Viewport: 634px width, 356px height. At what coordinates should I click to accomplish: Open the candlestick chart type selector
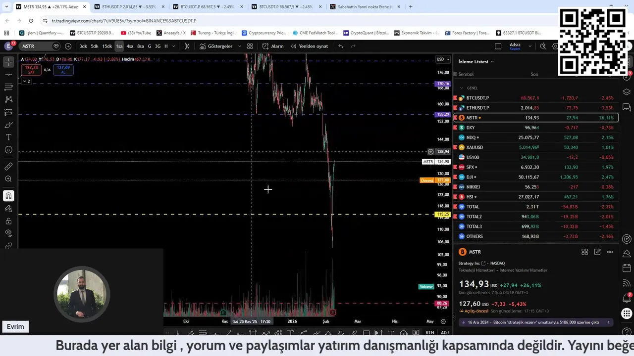pos(187,46)
